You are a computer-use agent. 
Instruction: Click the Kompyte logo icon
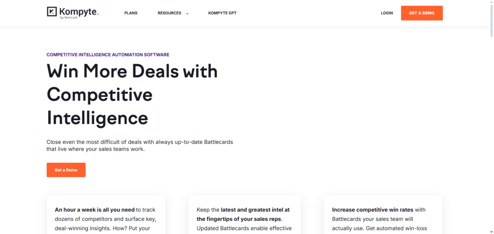coord(52,12)
